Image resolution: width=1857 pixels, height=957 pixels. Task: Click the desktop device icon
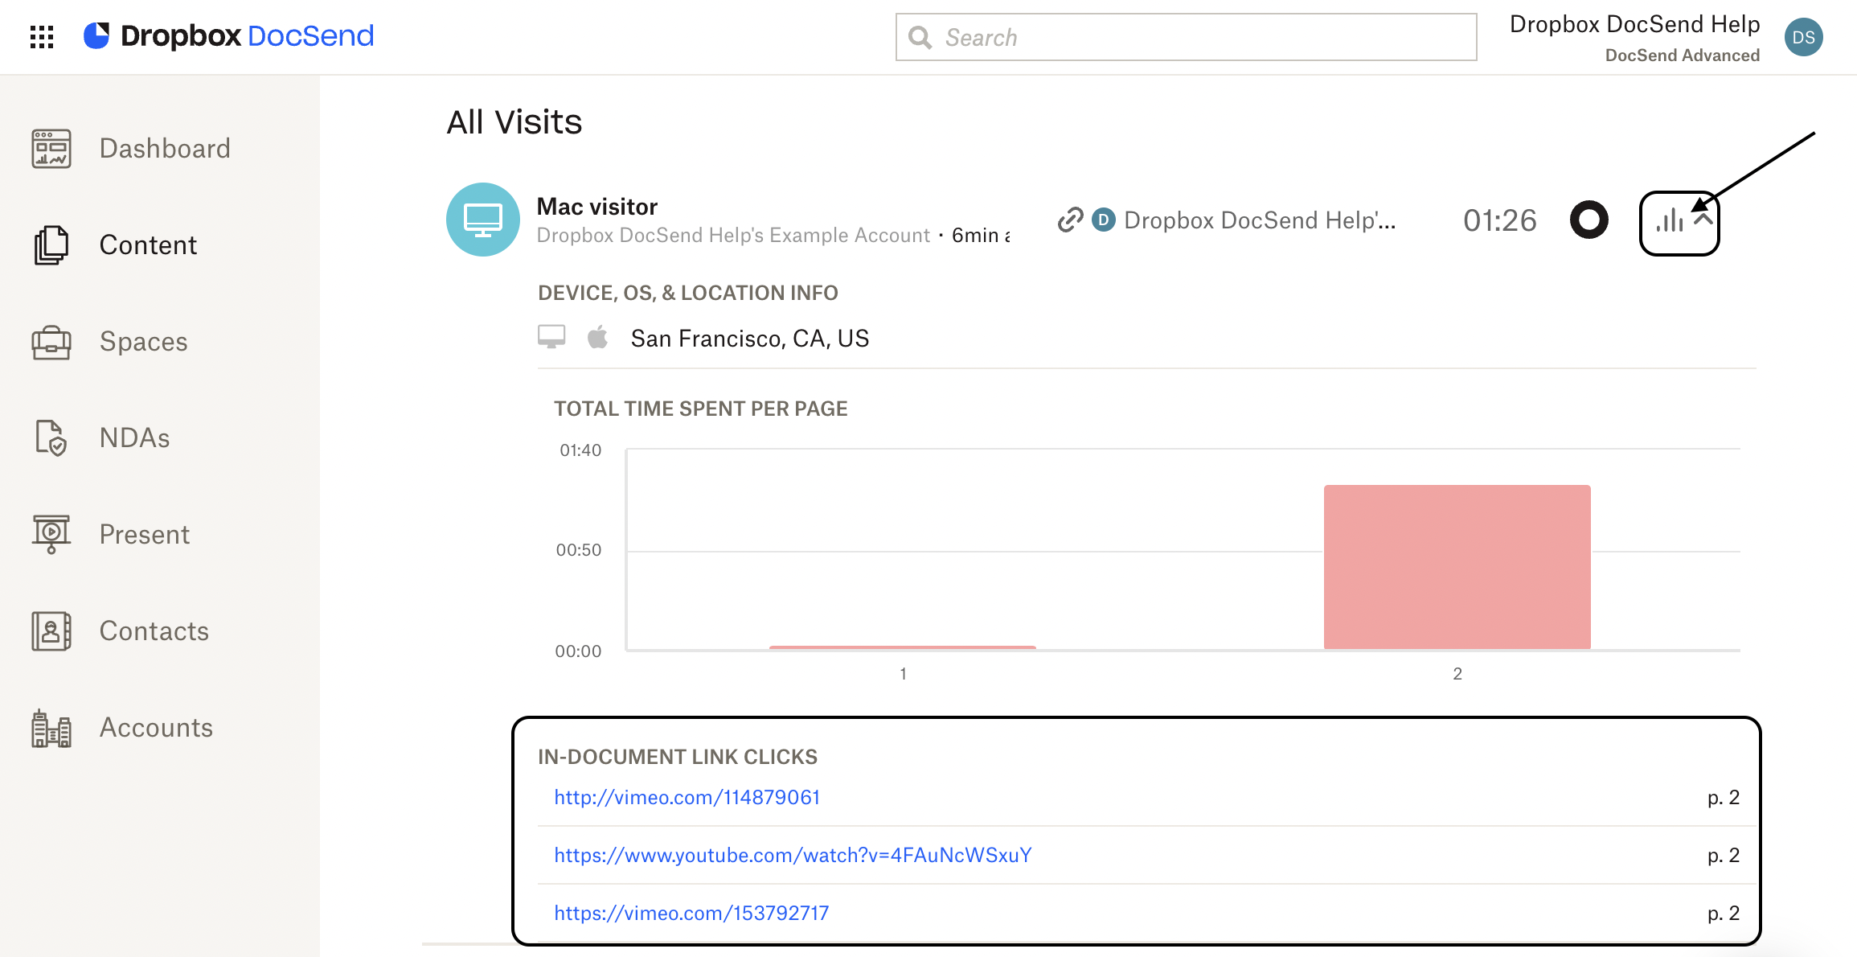coord(551,337)
